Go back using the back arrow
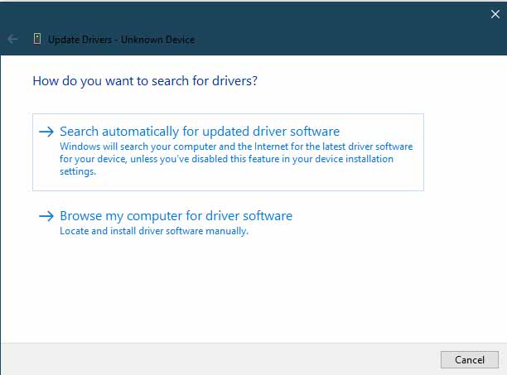This screenshot has height=375, width=507. (12, 40)
